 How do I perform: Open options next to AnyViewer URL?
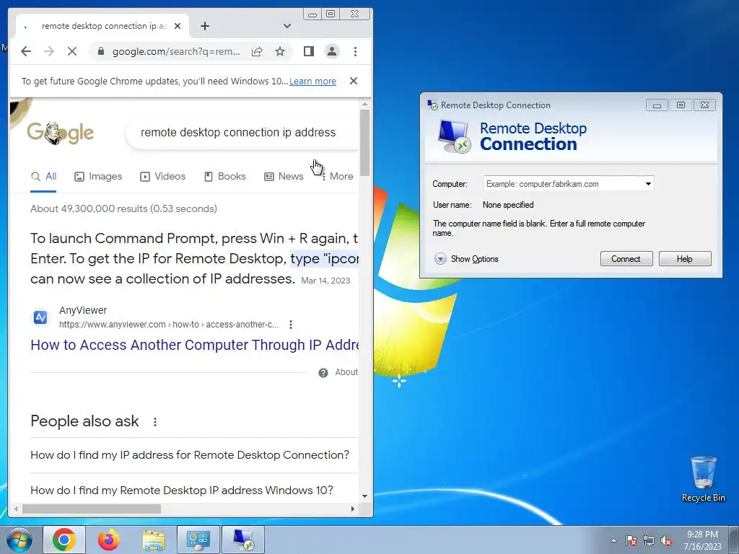291,325
